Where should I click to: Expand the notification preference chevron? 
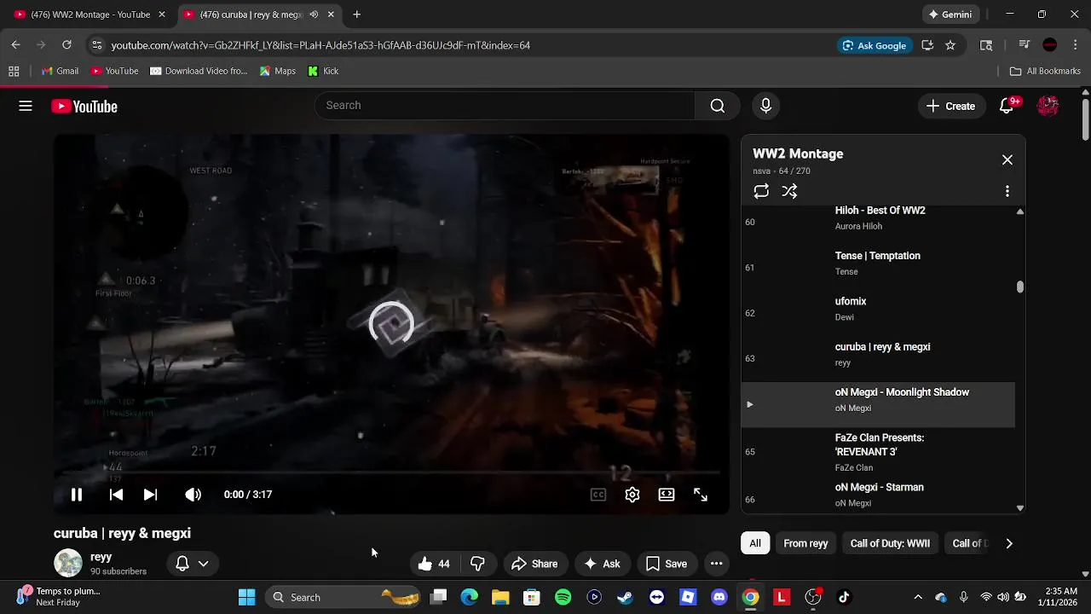click(203, 564)
